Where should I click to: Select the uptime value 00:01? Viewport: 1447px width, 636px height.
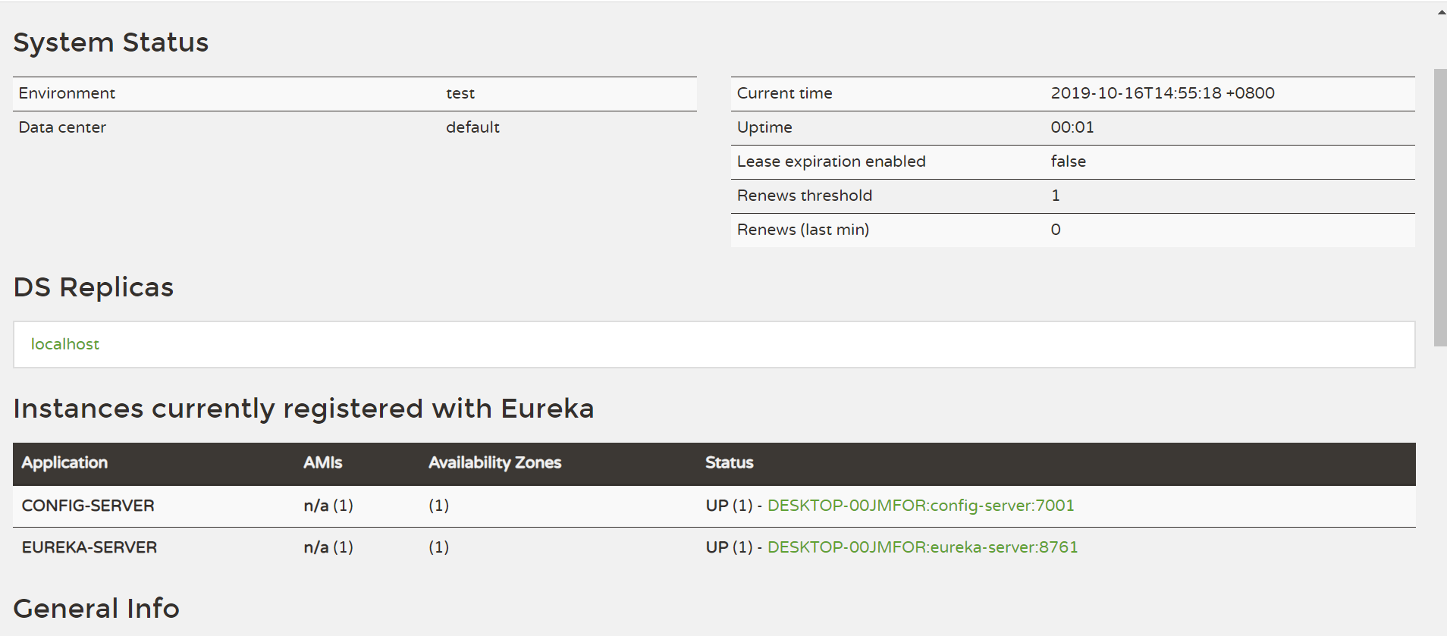coord(1072,127)
